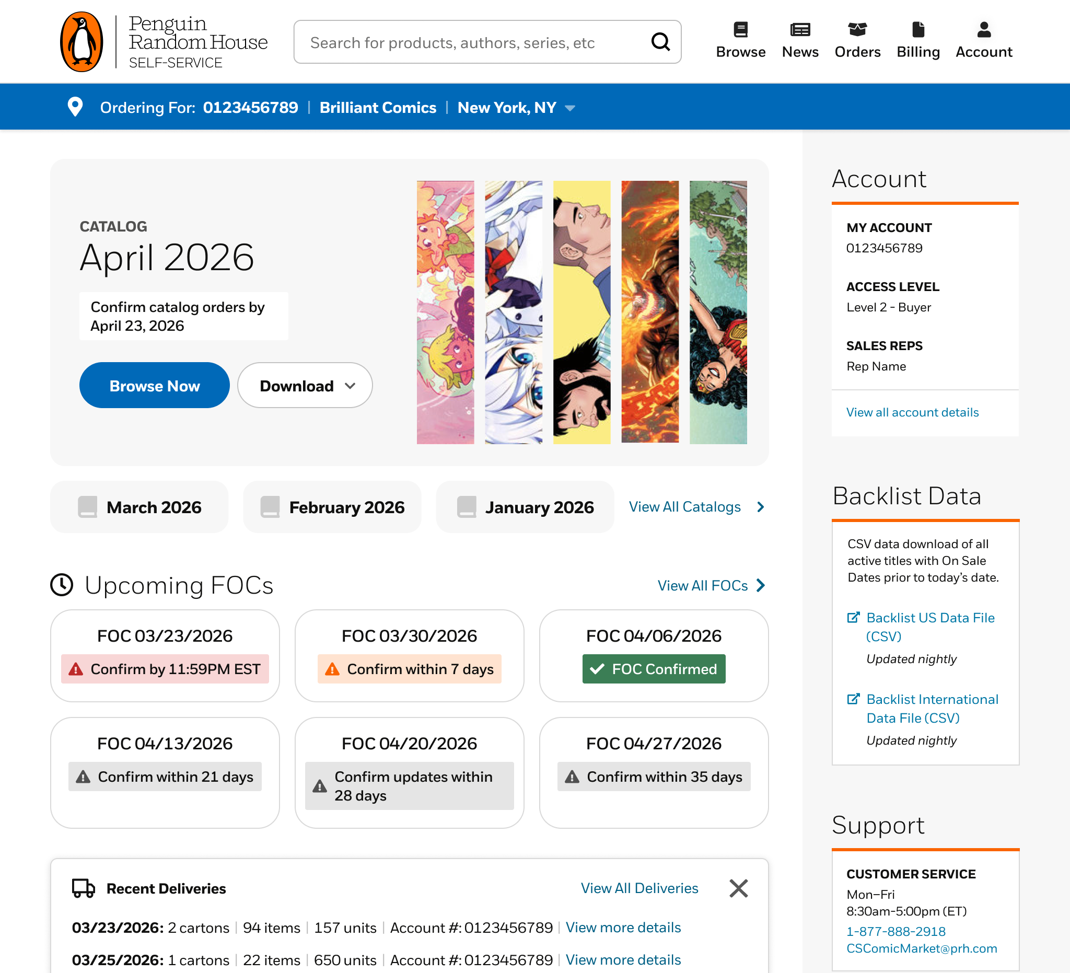This screenshot has width=1070, height=973.
Task: Select the FOC Confirmed green badge
Action: coord(654,669)
